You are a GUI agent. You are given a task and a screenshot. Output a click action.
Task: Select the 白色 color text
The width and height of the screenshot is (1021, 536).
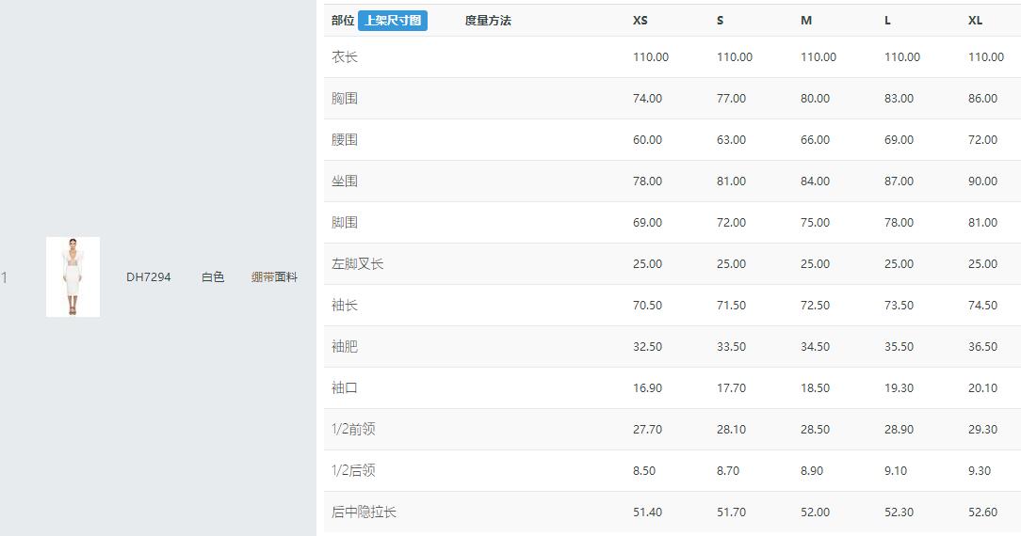pyautogui.click(x=213, y=276)
